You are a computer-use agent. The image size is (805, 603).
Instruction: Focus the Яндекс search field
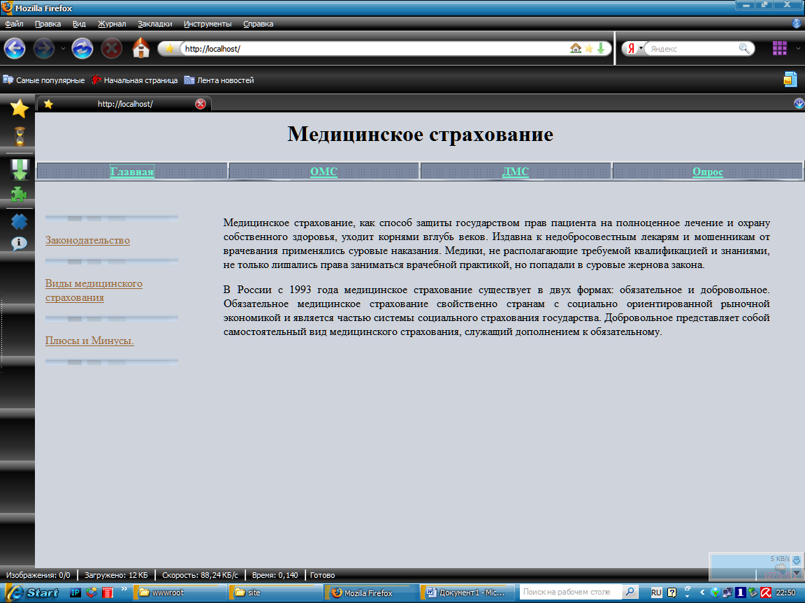(693, 49)
